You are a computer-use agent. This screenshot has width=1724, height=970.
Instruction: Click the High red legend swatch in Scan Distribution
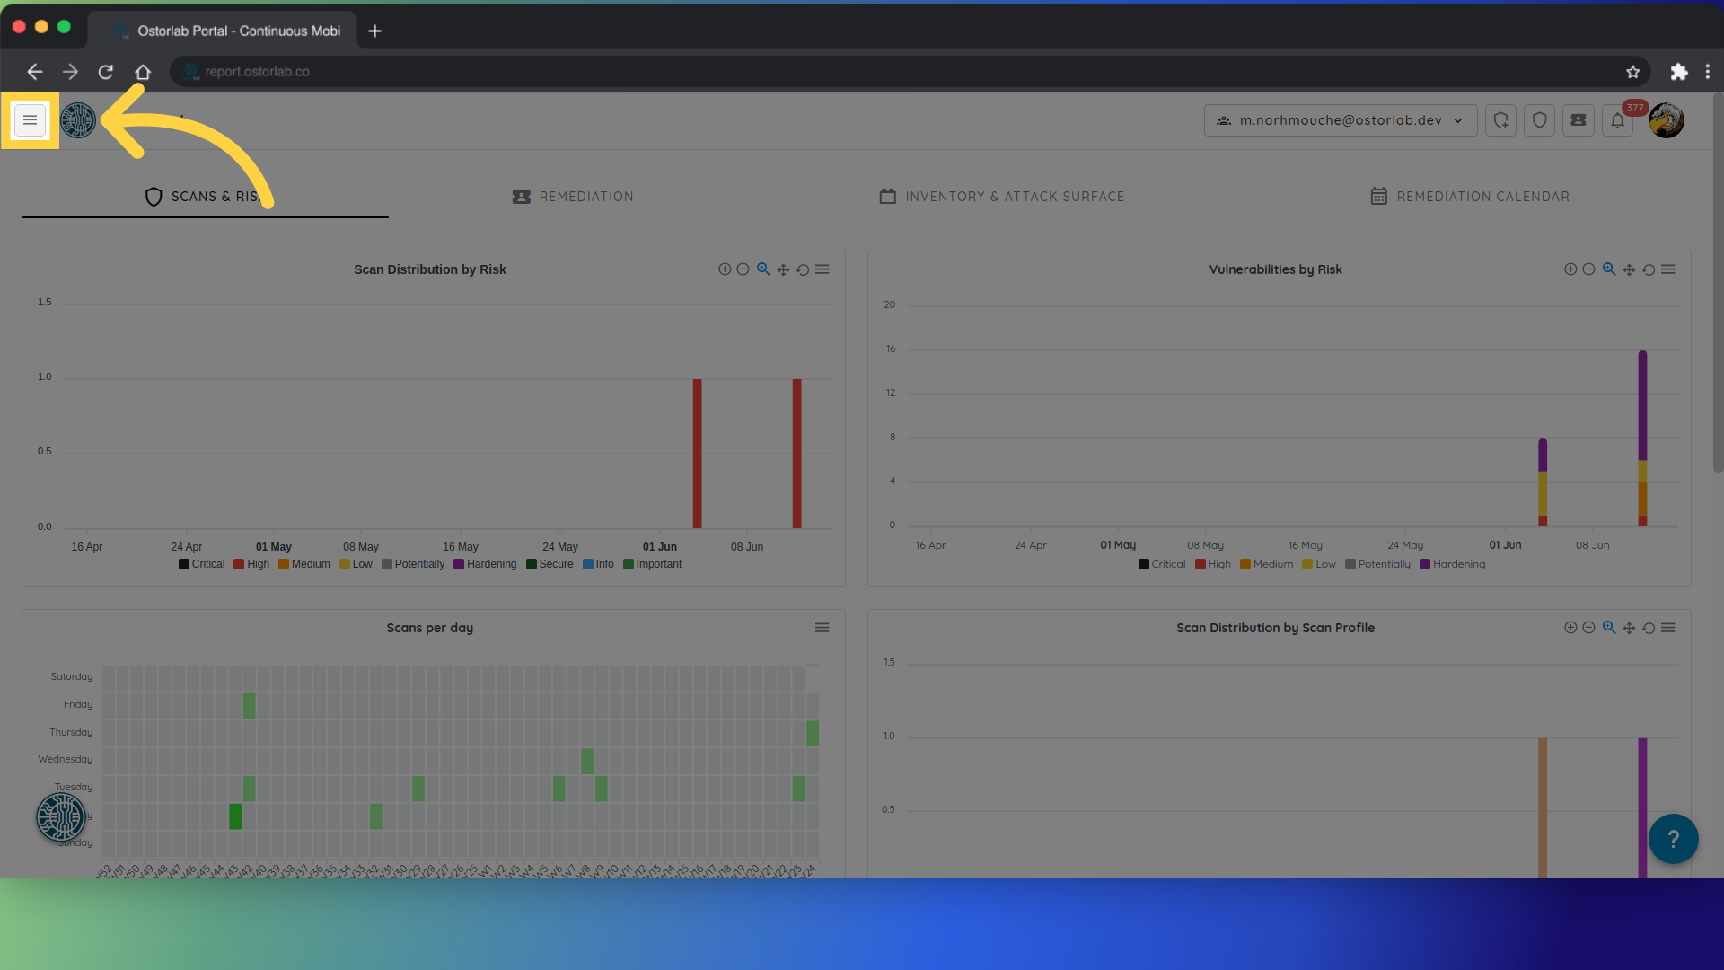pyautogui.click(x=239, y=564)
